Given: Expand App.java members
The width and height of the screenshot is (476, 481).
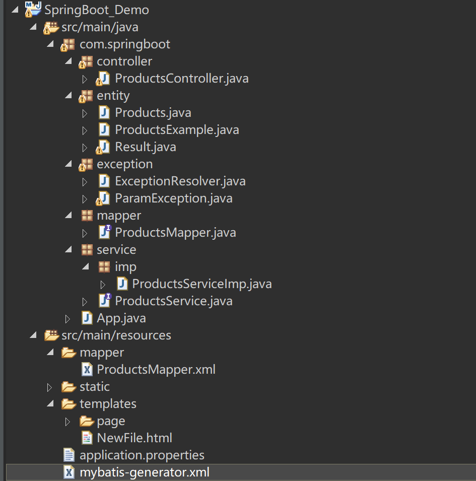Looking at the screenshot, I should tap(68, 319).
